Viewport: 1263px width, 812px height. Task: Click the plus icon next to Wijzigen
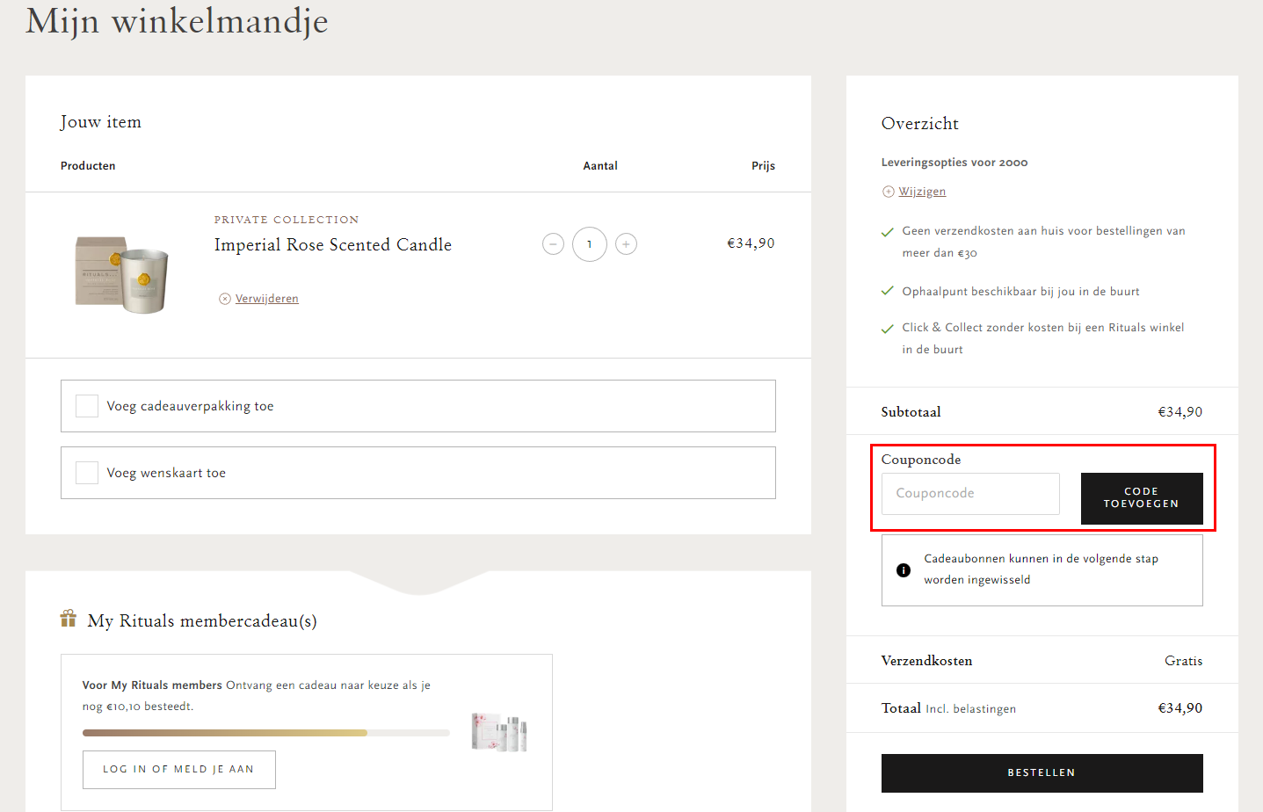pyautogui.click(x=888, y=192)
